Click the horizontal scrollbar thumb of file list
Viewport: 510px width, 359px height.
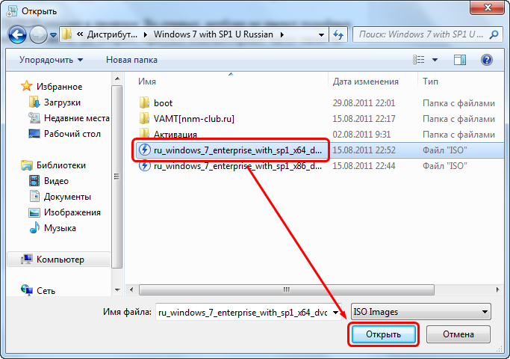coord(287,289)
